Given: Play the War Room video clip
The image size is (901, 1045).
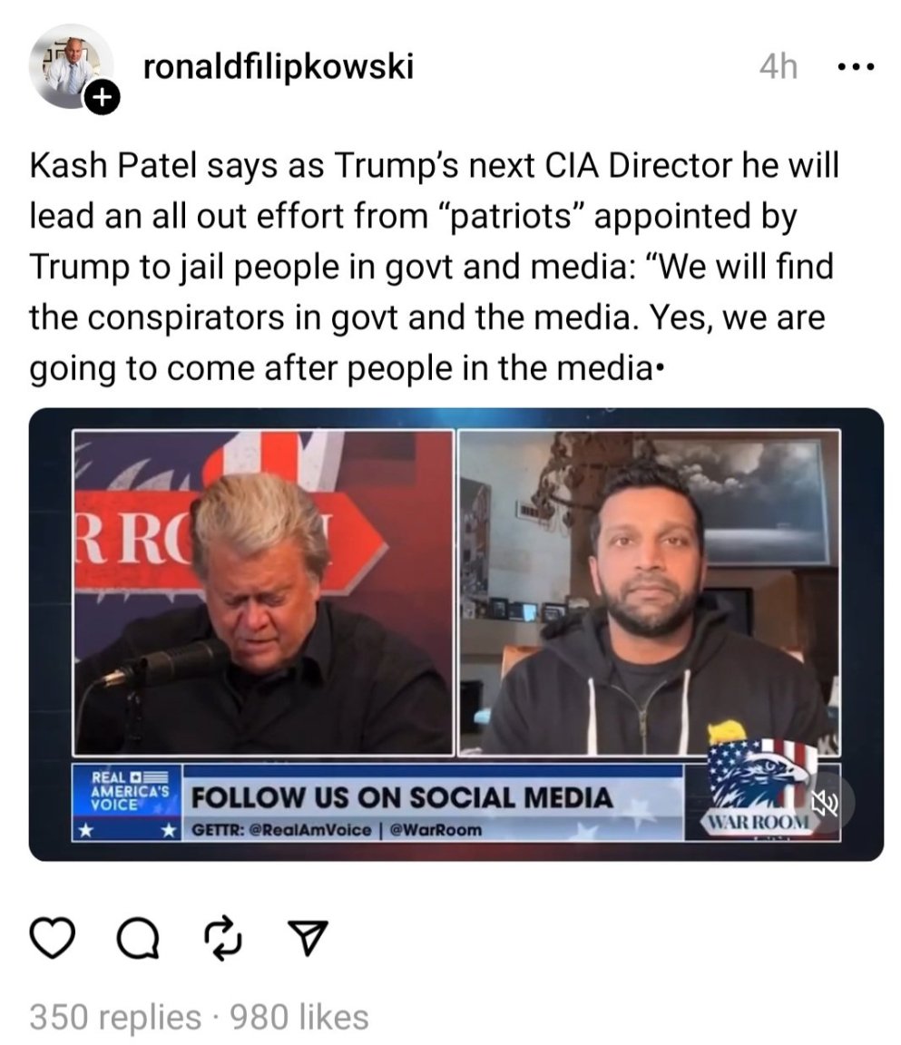Looking at the screenshot, I should 456,634.
